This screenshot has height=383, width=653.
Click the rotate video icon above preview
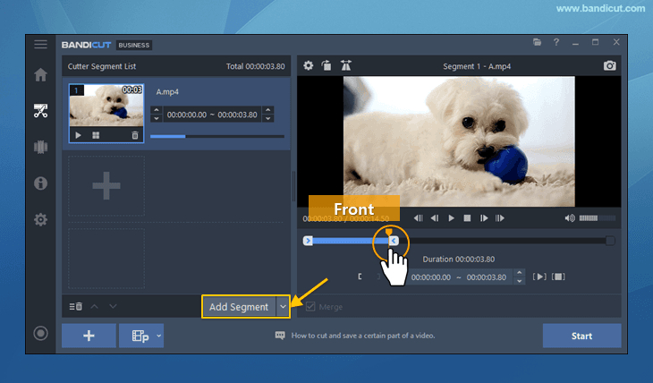(x=326, y=65)
